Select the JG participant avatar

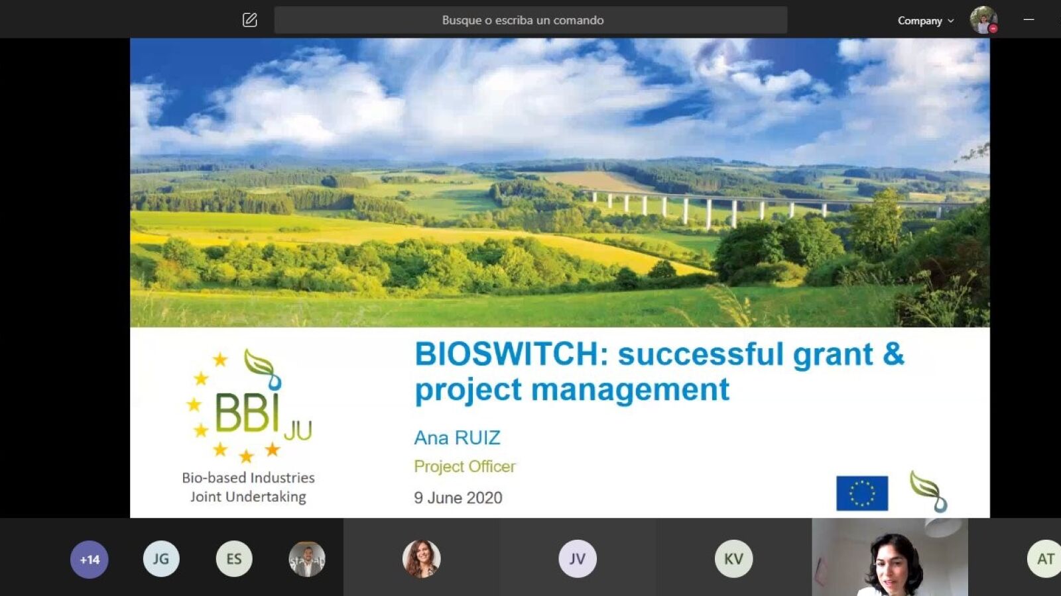tap(161, 559)
